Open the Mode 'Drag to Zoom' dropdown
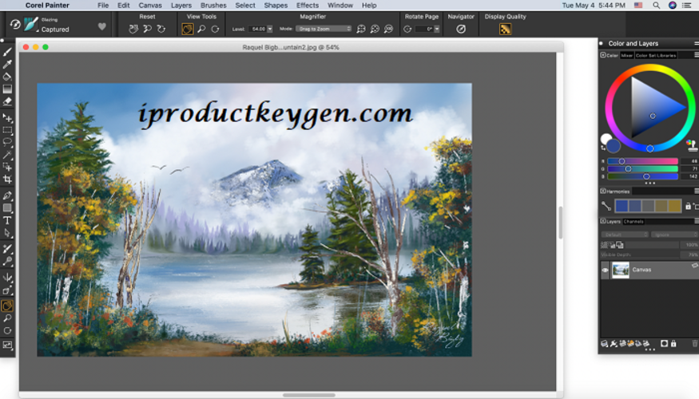The height and width of the screenshot is (399, 699). pyautogui.click(x=324, y=29)
